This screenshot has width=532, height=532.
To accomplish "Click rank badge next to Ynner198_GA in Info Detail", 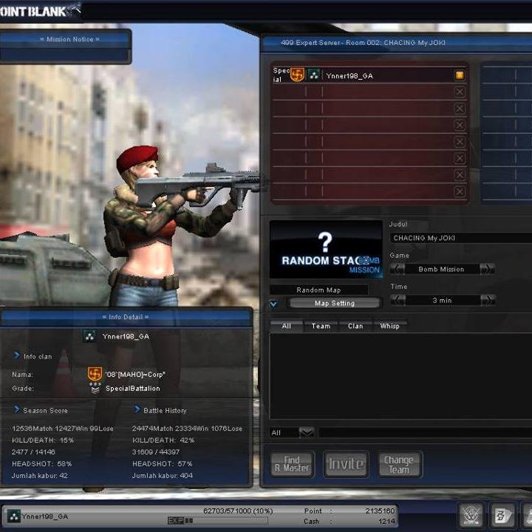I will coord(89,336).
